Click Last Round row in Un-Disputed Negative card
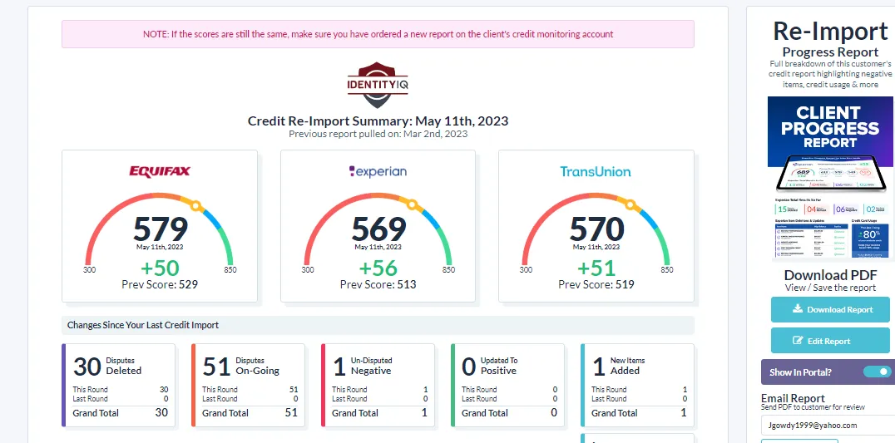895x443 pixels. (379, 398)
